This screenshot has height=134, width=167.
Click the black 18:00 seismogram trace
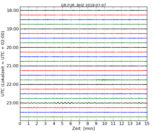[x=83, y=10]
